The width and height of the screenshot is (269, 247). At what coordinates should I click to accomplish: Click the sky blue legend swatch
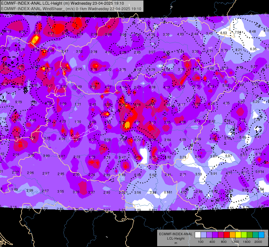tap(261, 235)
